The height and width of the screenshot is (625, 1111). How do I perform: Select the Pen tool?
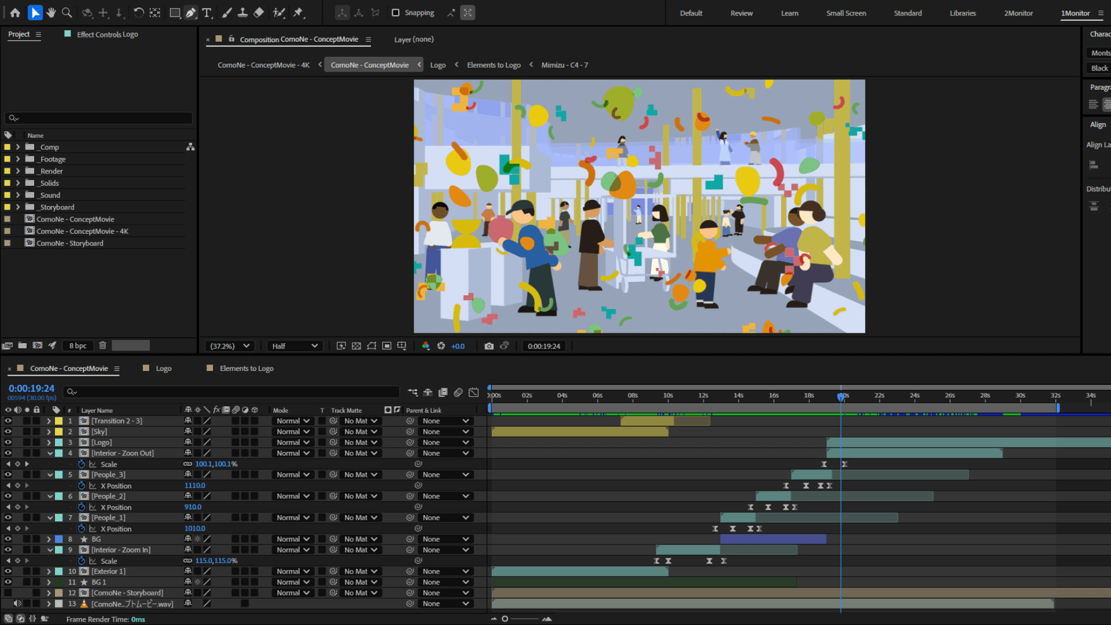[x=190, y=13]
